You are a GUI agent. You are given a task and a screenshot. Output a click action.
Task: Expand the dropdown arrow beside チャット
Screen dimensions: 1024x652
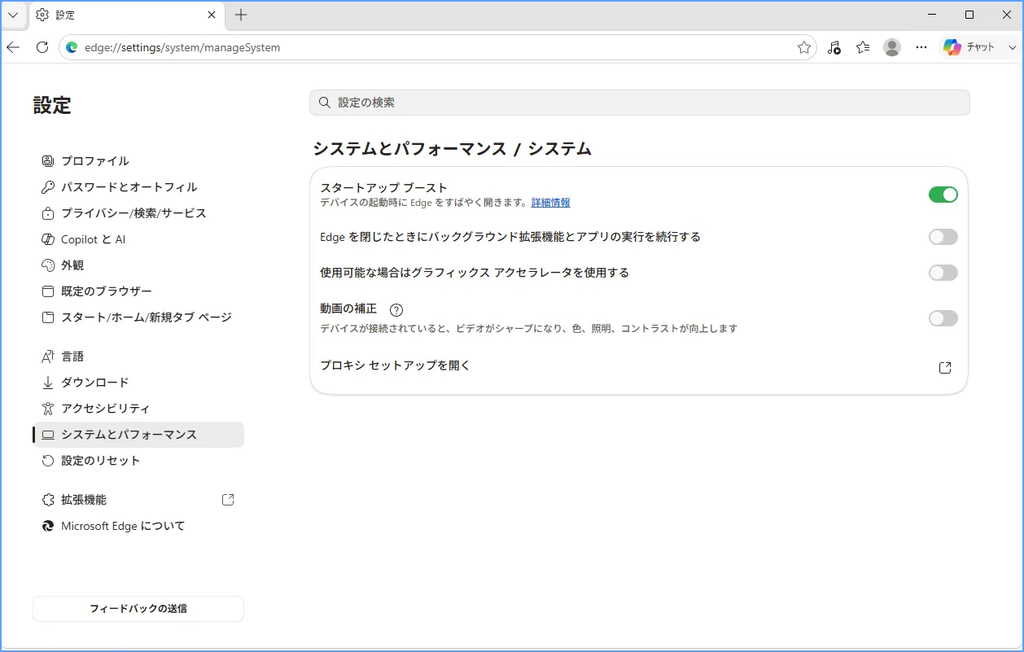[1013, 47]
